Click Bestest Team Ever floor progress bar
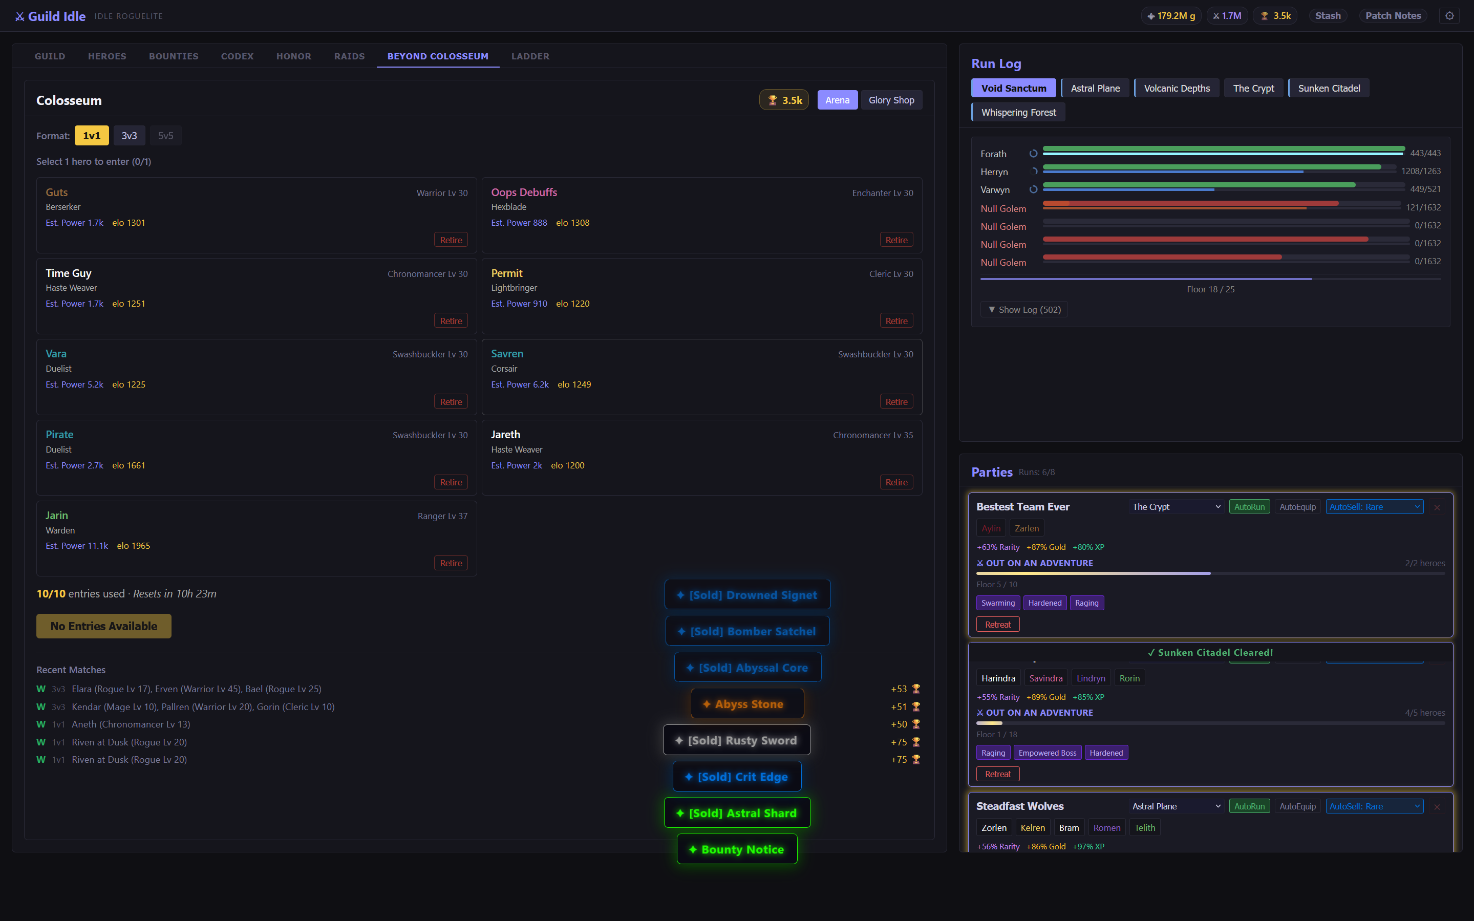The width and height of the screenshot is (1474, 921). (x=1210, y=573)
